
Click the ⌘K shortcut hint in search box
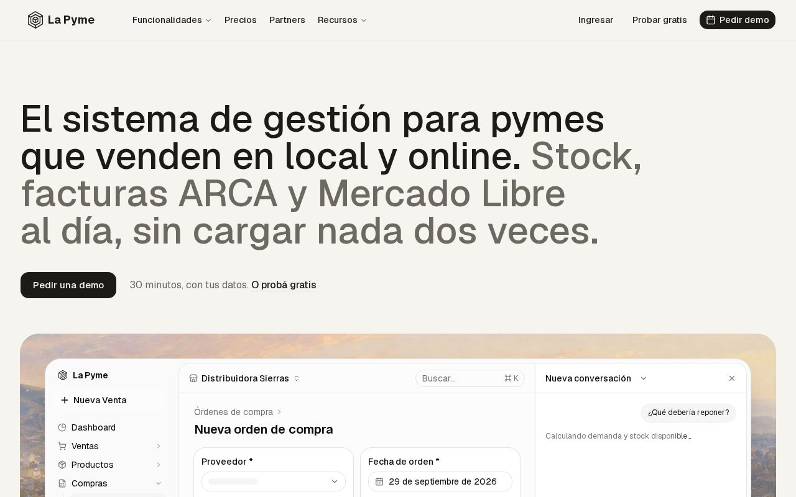point(511,378)
